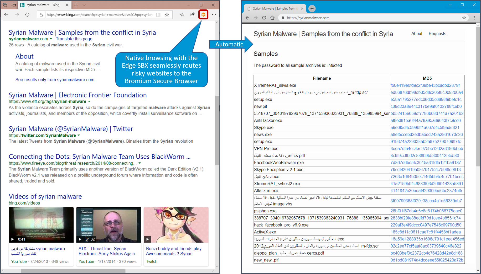The width and height of the screenshot is (481, 274).
Task: Switch to the 'syrian malware - Bing' tab
Action: [44, 5]
